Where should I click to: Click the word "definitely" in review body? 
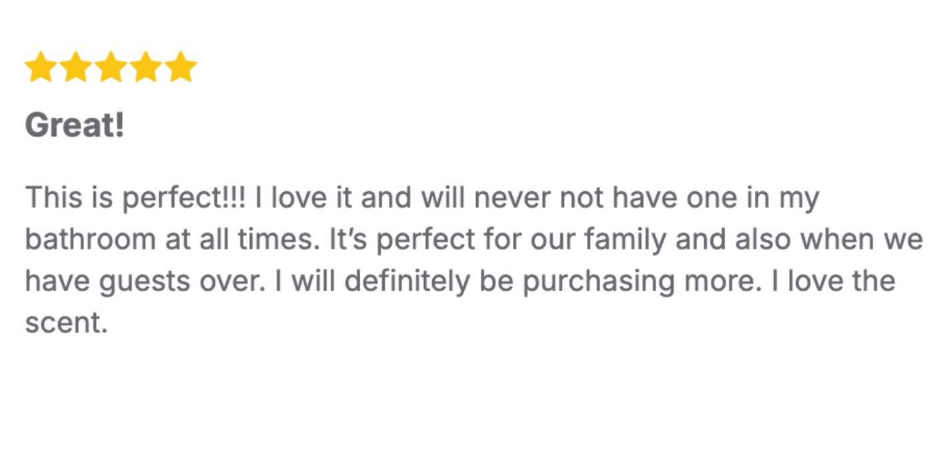coord(407,282)
